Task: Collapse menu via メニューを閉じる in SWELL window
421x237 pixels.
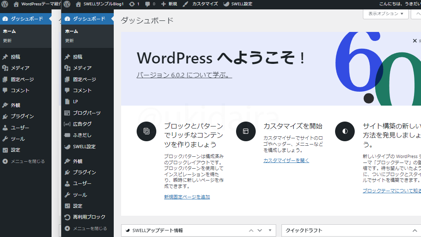Action: (x=86, y=228)
